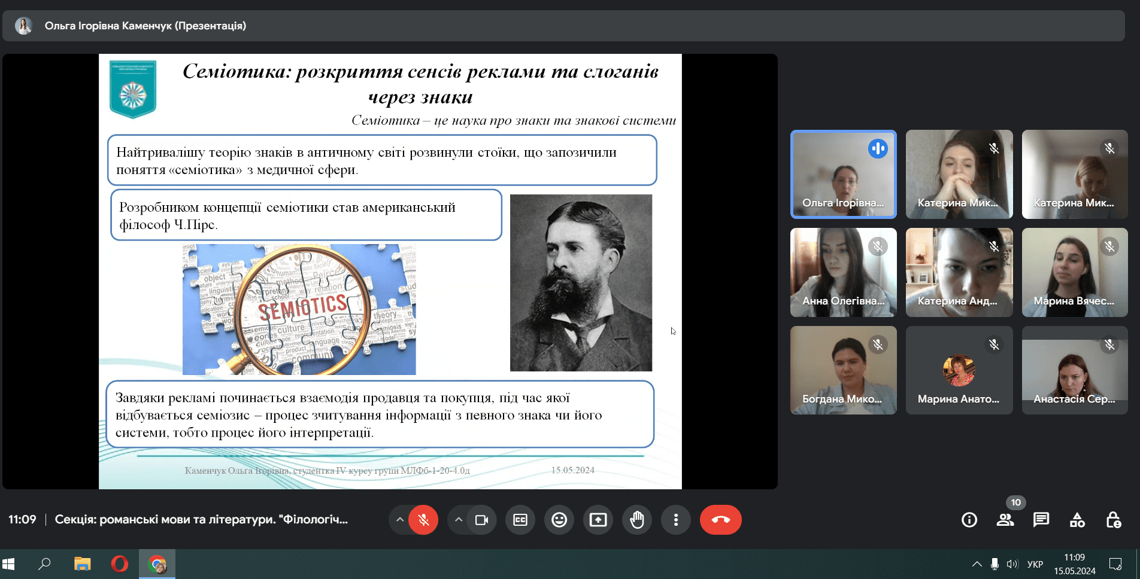Open host controls via the lock icon
The image size is (1140, 579).
click(1114, 520)
